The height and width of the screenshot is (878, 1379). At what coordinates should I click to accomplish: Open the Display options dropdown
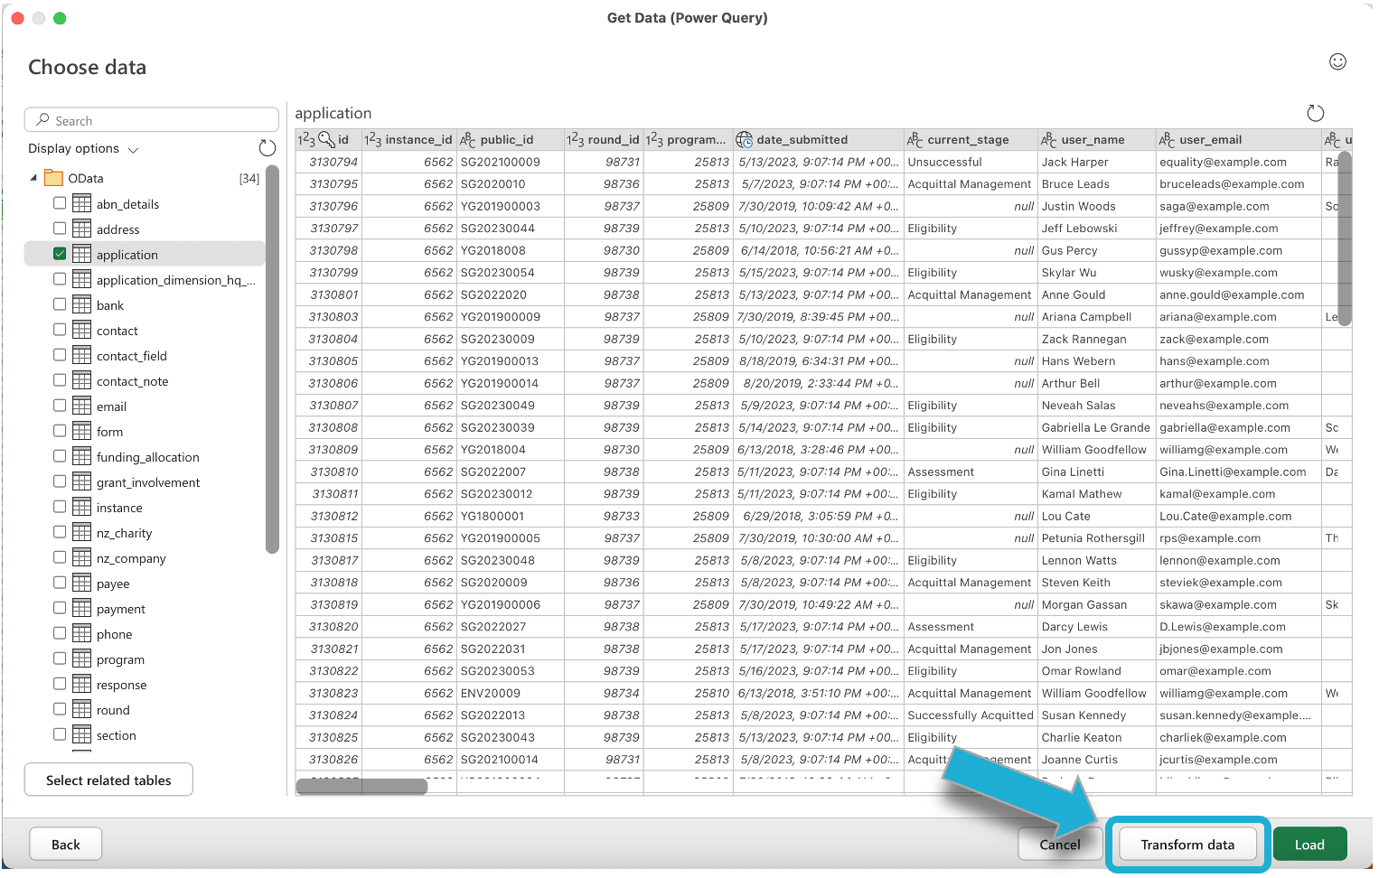(x=83, y=149)
